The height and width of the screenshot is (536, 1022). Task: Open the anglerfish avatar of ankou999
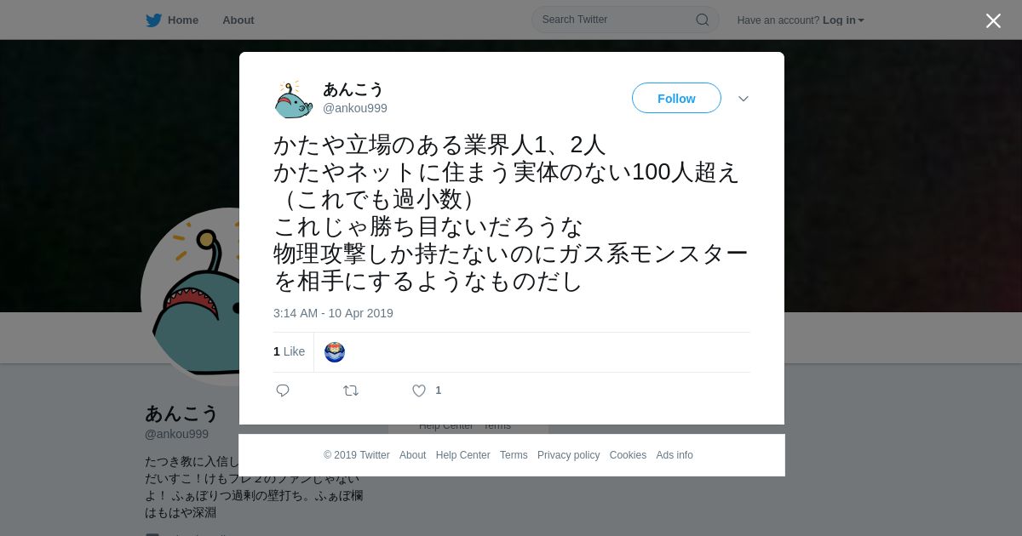pyautogui.click(x=294, y=99)
